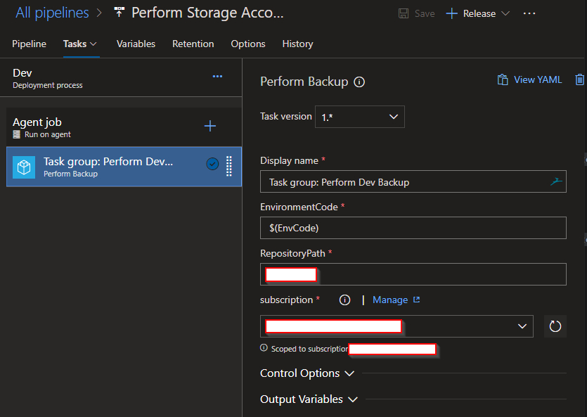Click the delete trash icon
Viewport: 587px width, 417px height.
coord(579,80)
